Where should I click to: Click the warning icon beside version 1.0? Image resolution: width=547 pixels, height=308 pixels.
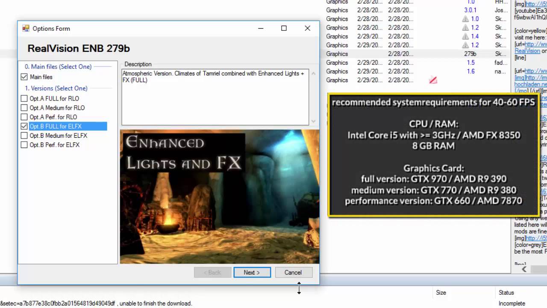465,19
